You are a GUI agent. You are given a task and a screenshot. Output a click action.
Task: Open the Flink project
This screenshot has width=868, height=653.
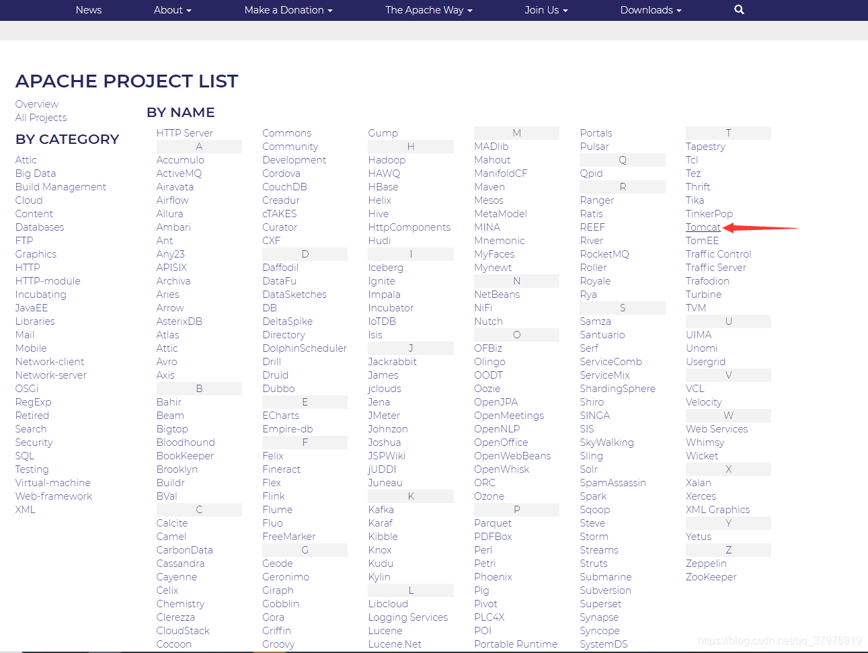[274, 496]
